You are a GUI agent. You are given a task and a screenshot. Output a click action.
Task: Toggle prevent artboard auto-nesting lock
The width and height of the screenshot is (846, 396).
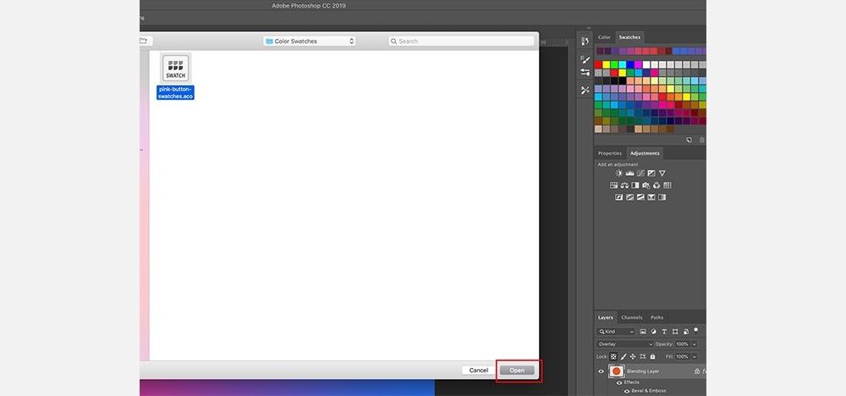tap(643, 356)
